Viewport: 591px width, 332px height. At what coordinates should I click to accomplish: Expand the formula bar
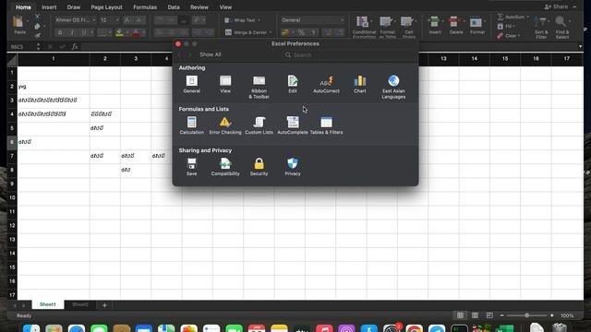point(580,47)
